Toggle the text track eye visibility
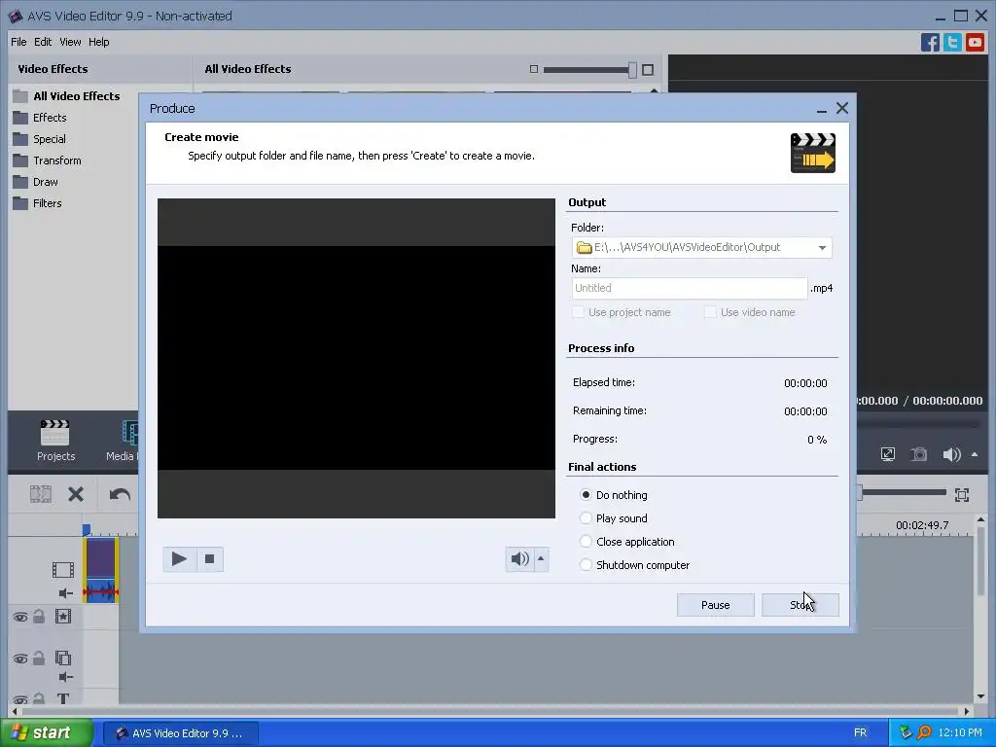 pos(20,700)
